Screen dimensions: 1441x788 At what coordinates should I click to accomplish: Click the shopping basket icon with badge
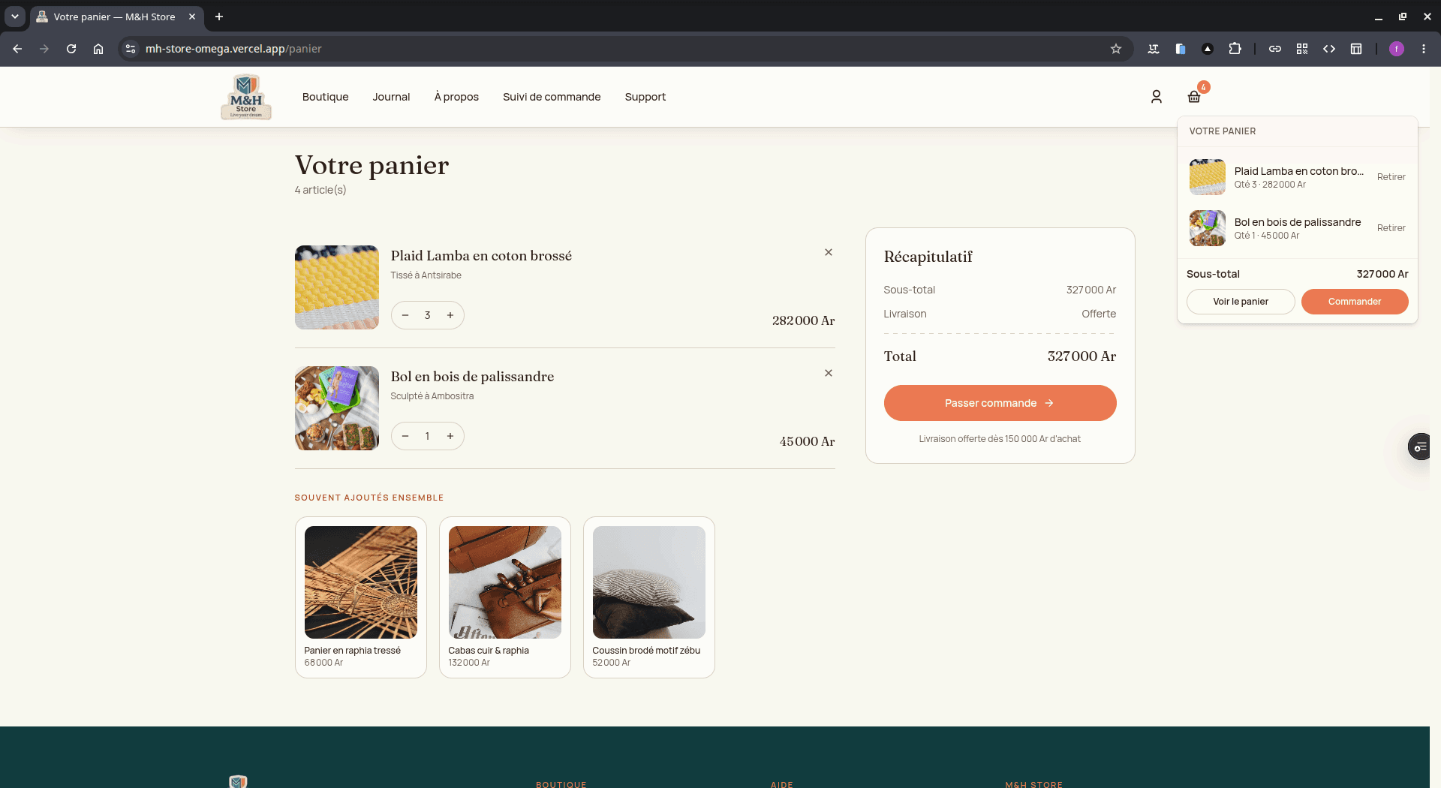(x=1194, y=97)
